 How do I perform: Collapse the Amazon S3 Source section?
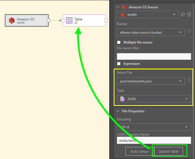point(117,7)
